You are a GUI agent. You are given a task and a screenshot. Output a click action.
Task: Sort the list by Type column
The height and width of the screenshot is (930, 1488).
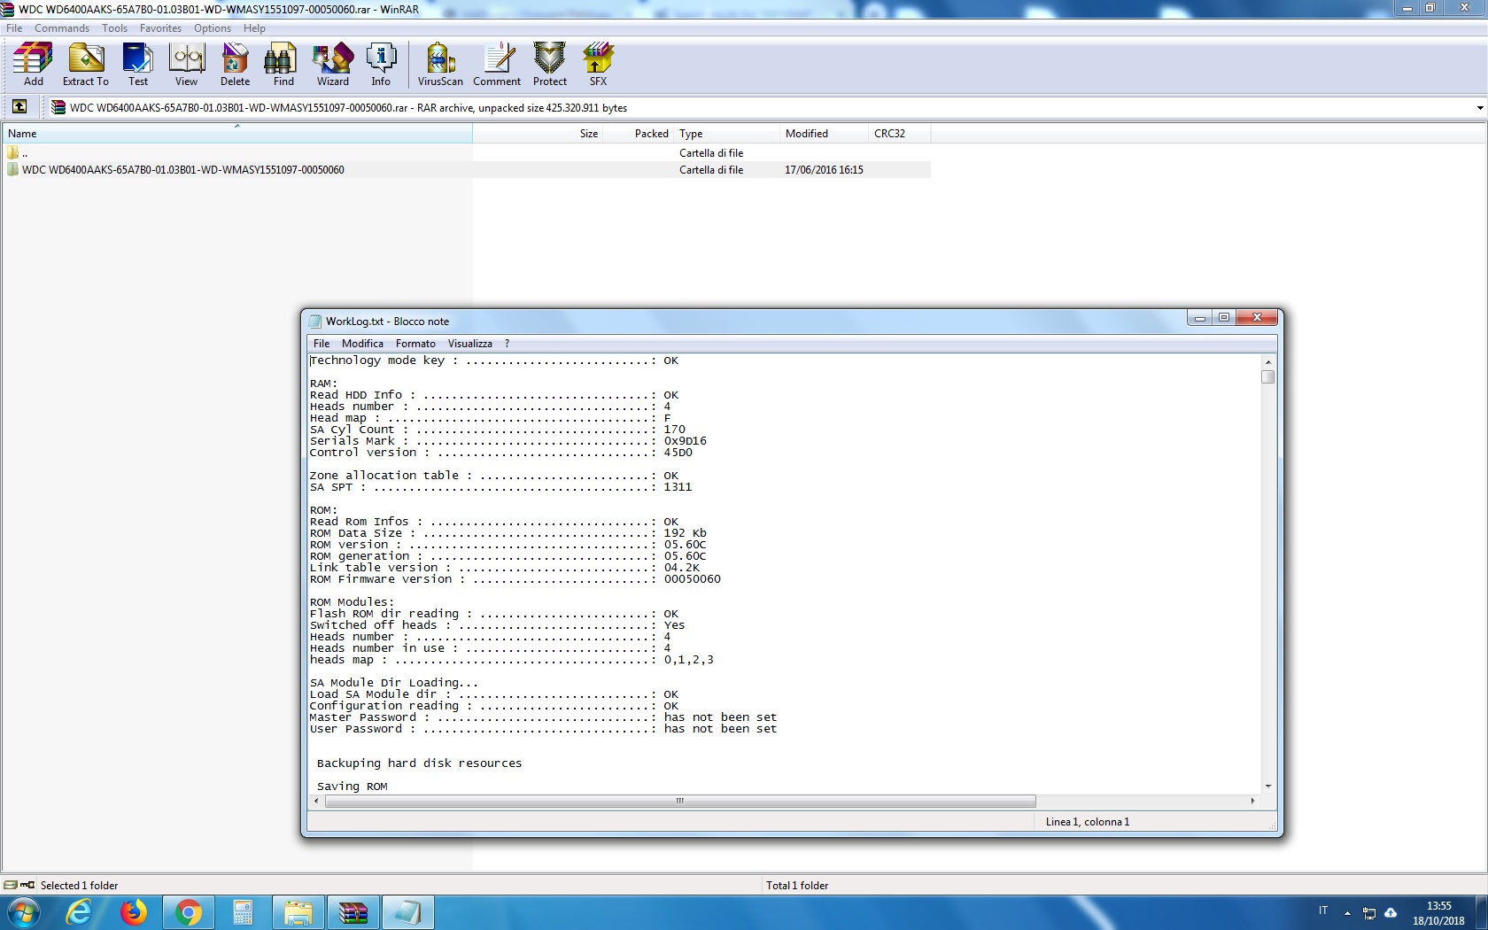tap(726, 134)
